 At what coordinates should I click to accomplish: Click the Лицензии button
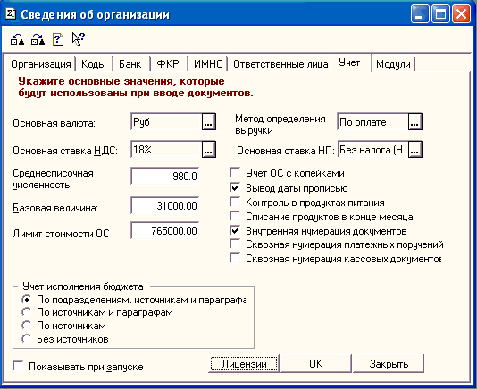coord(244,364)
